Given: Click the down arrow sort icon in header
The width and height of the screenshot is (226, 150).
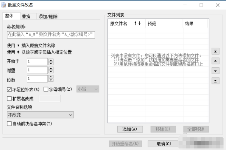Looking at the screenshot, I should pos(139,23).
